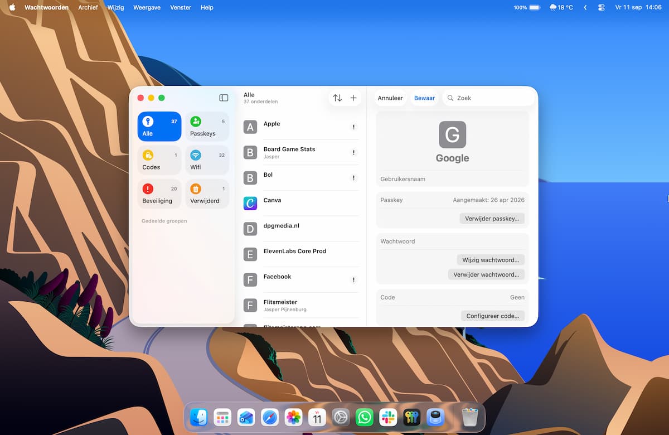Open the Passkeys category tile
Screen dimensions: 669x435
pyautogui.click(x=207, y=127)
